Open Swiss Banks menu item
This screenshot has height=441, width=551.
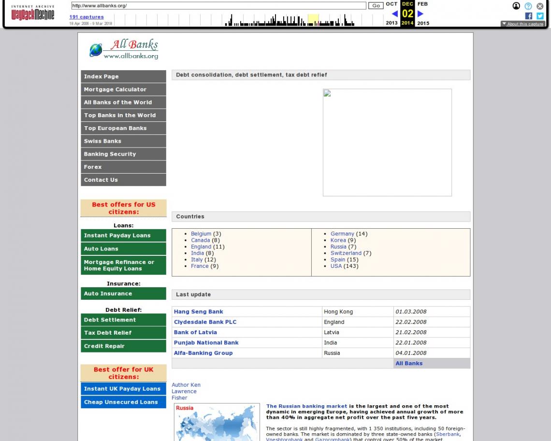pos(123,141)
